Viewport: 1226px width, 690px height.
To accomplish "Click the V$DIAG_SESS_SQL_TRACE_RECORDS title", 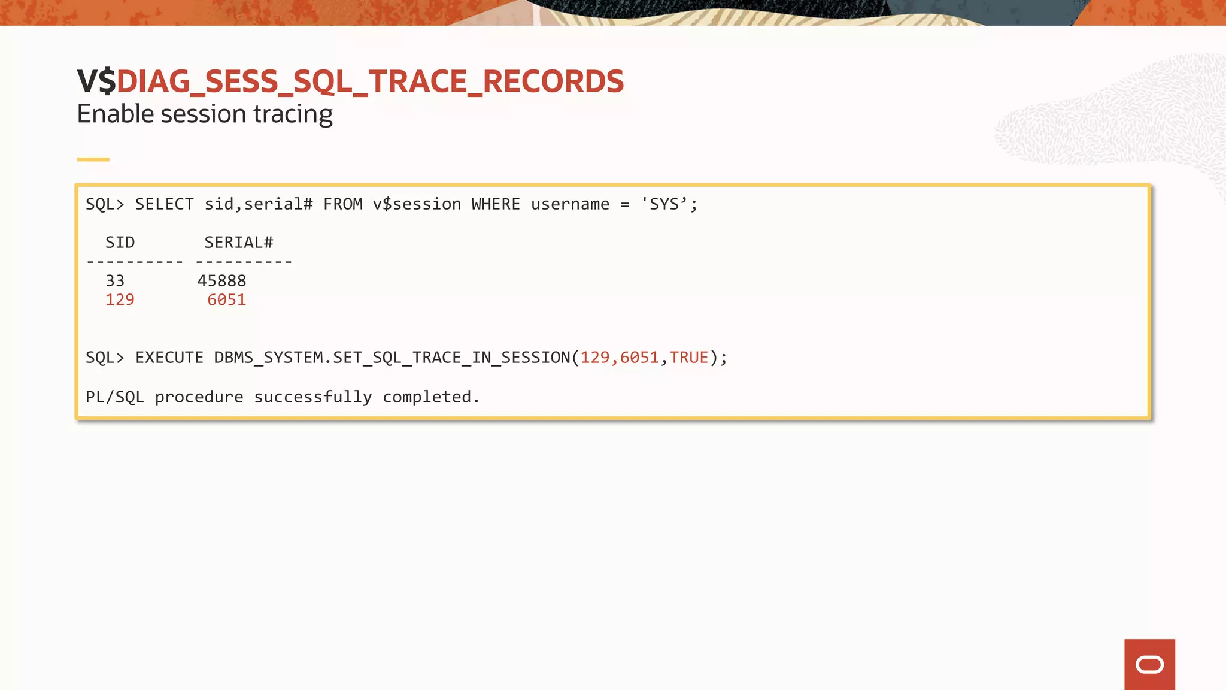I will (350, 81).
